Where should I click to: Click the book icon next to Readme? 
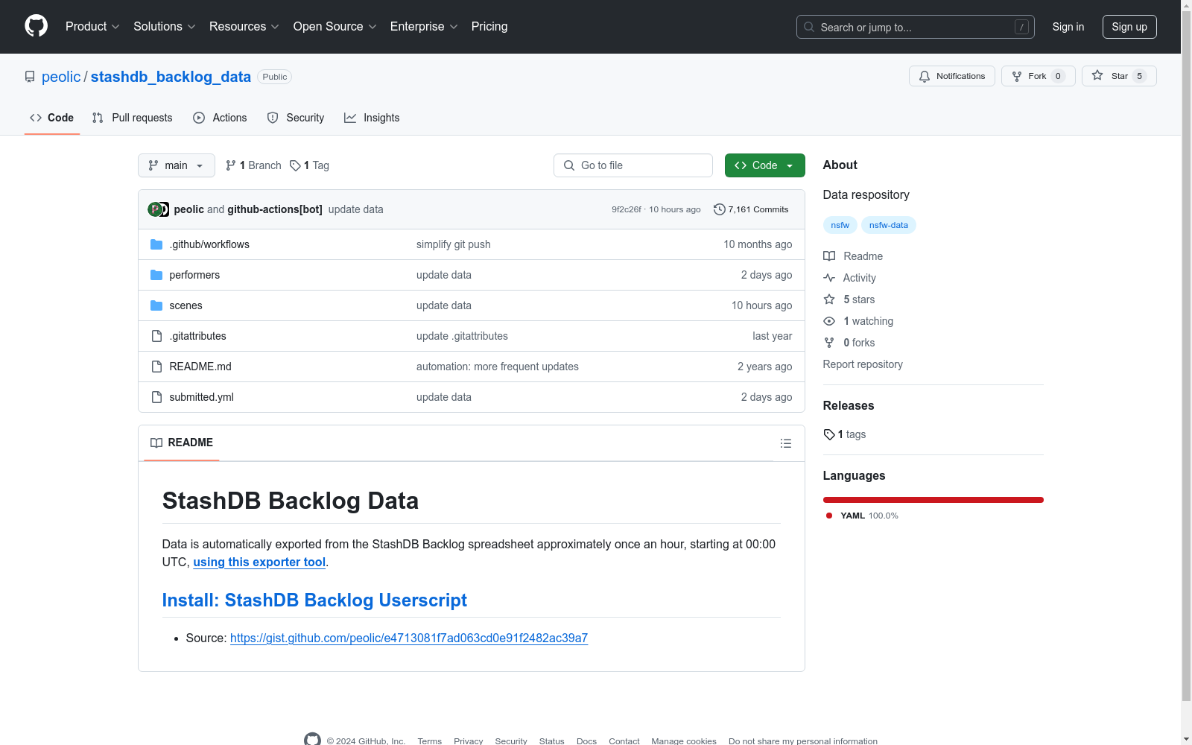(829, 256)
